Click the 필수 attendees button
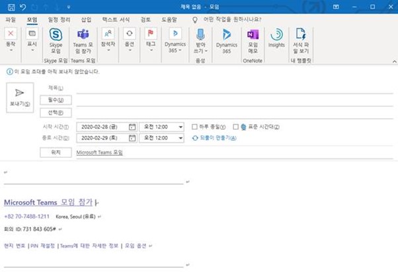398x272 pixels. click(56, 100)
